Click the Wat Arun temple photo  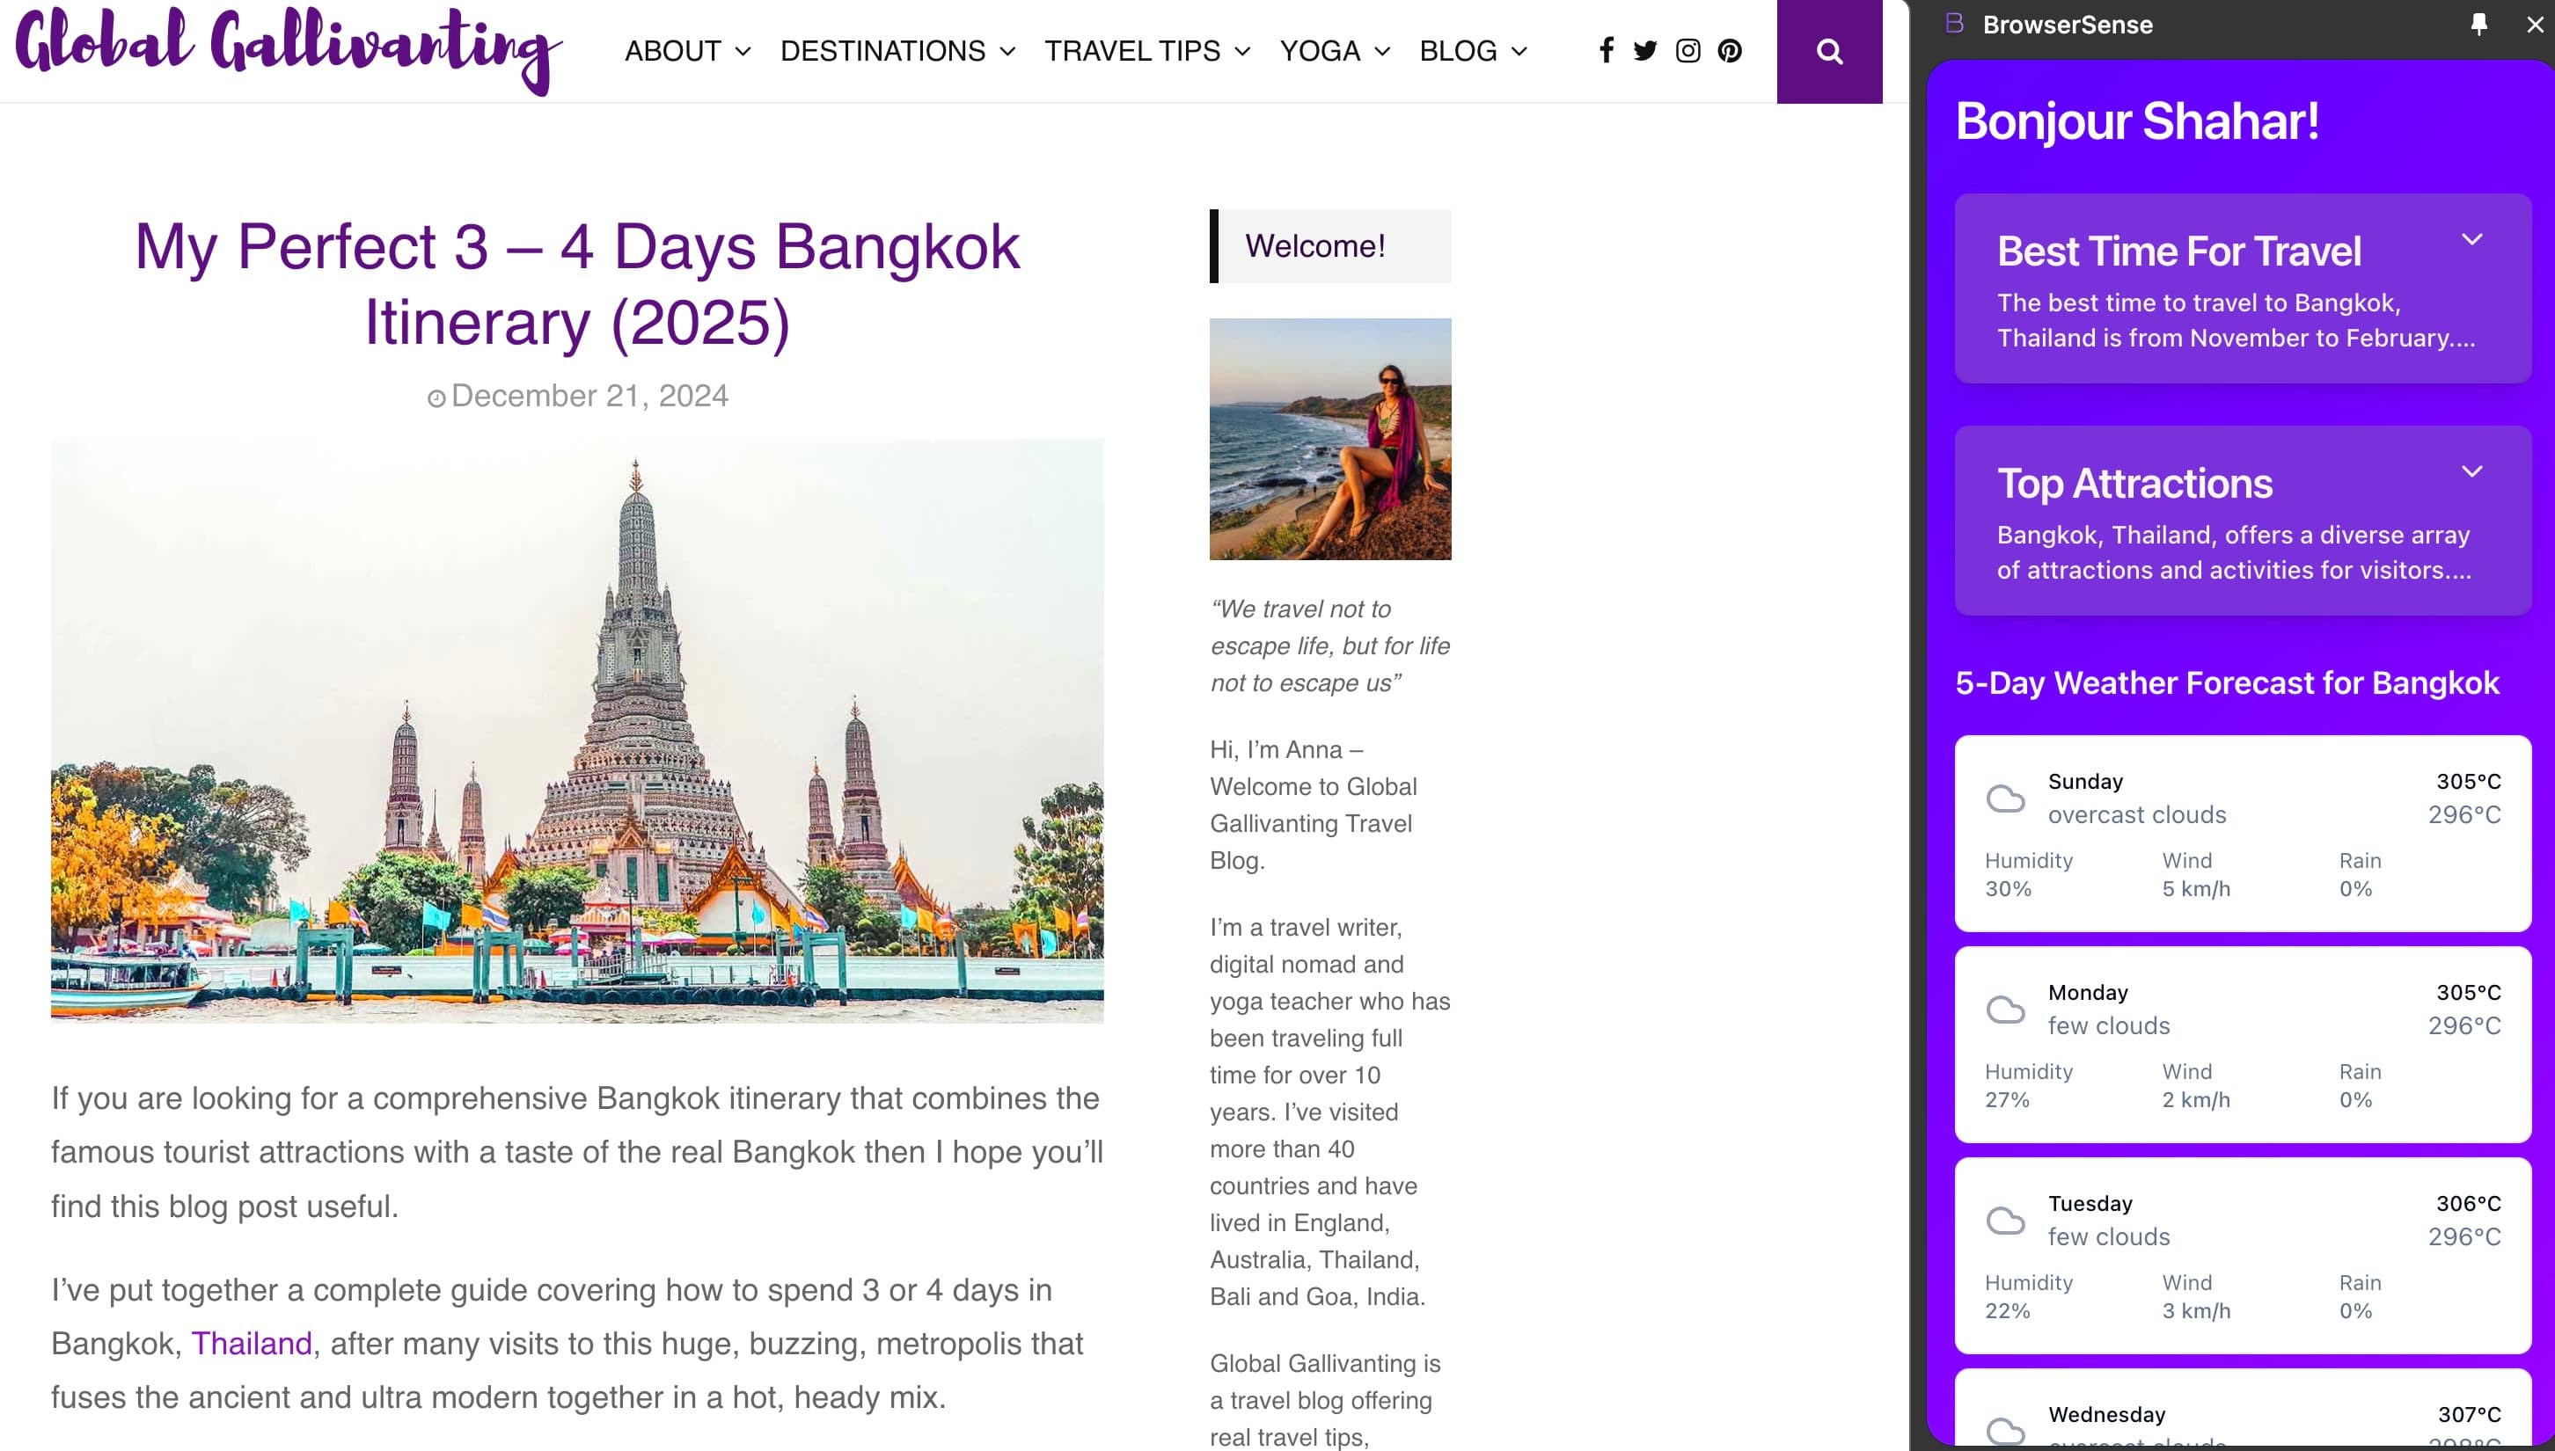(x=576, y=733)
